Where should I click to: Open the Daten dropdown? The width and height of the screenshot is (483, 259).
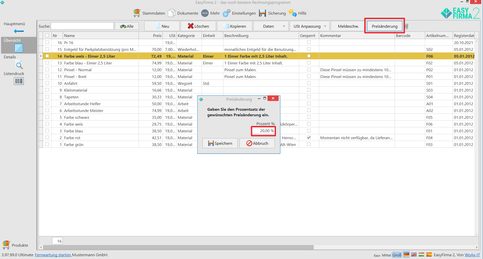pos(271,26)
